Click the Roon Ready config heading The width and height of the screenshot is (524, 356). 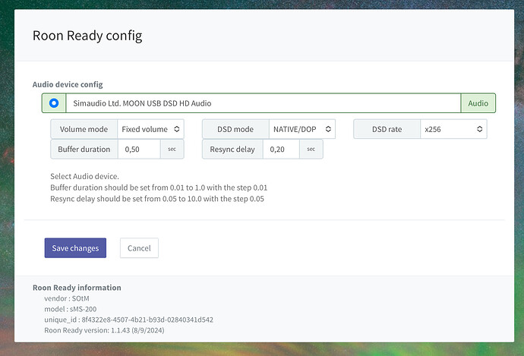click(x=87, y=36)
